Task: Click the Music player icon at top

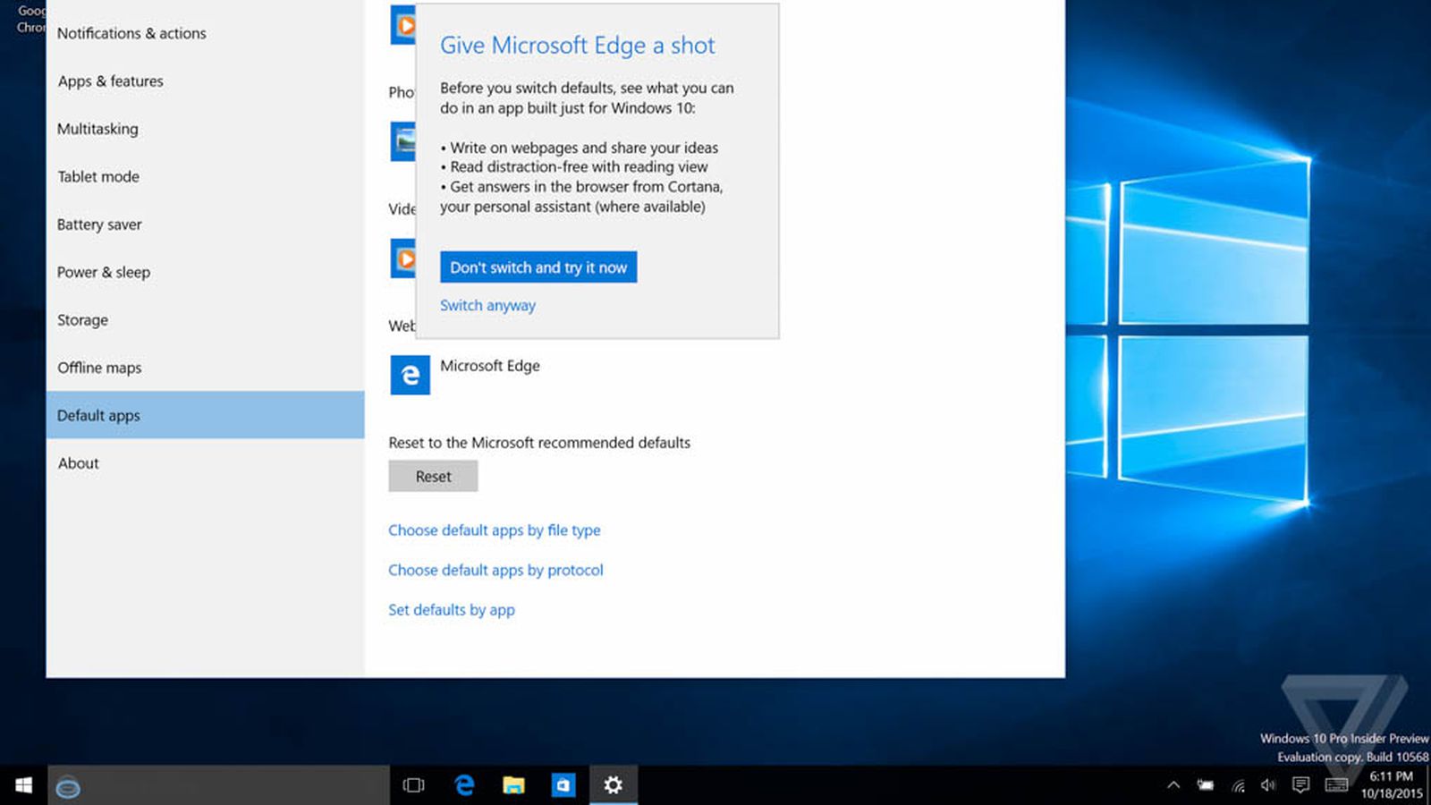Action: pos(402,25)
